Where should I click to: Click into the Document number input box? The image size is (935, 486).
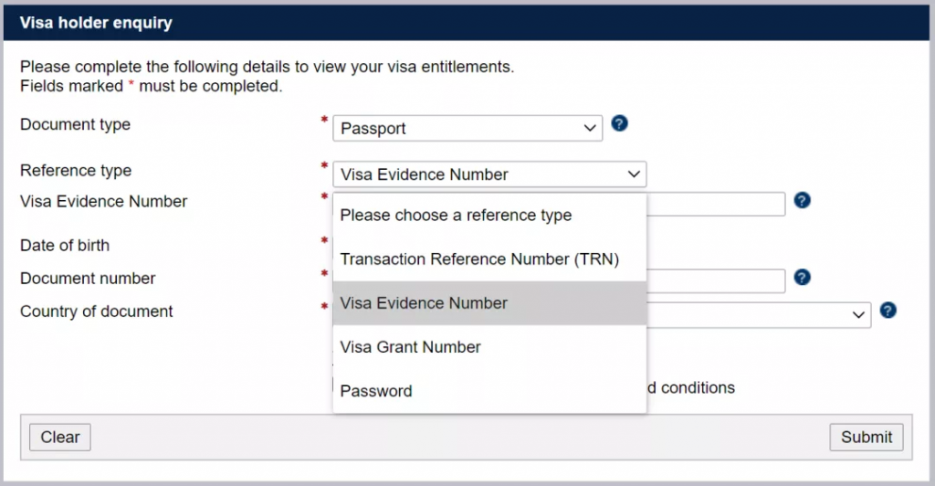tap(716, 280)
